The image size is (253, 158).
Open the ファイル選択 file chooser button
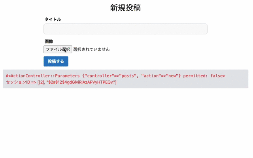58,49
